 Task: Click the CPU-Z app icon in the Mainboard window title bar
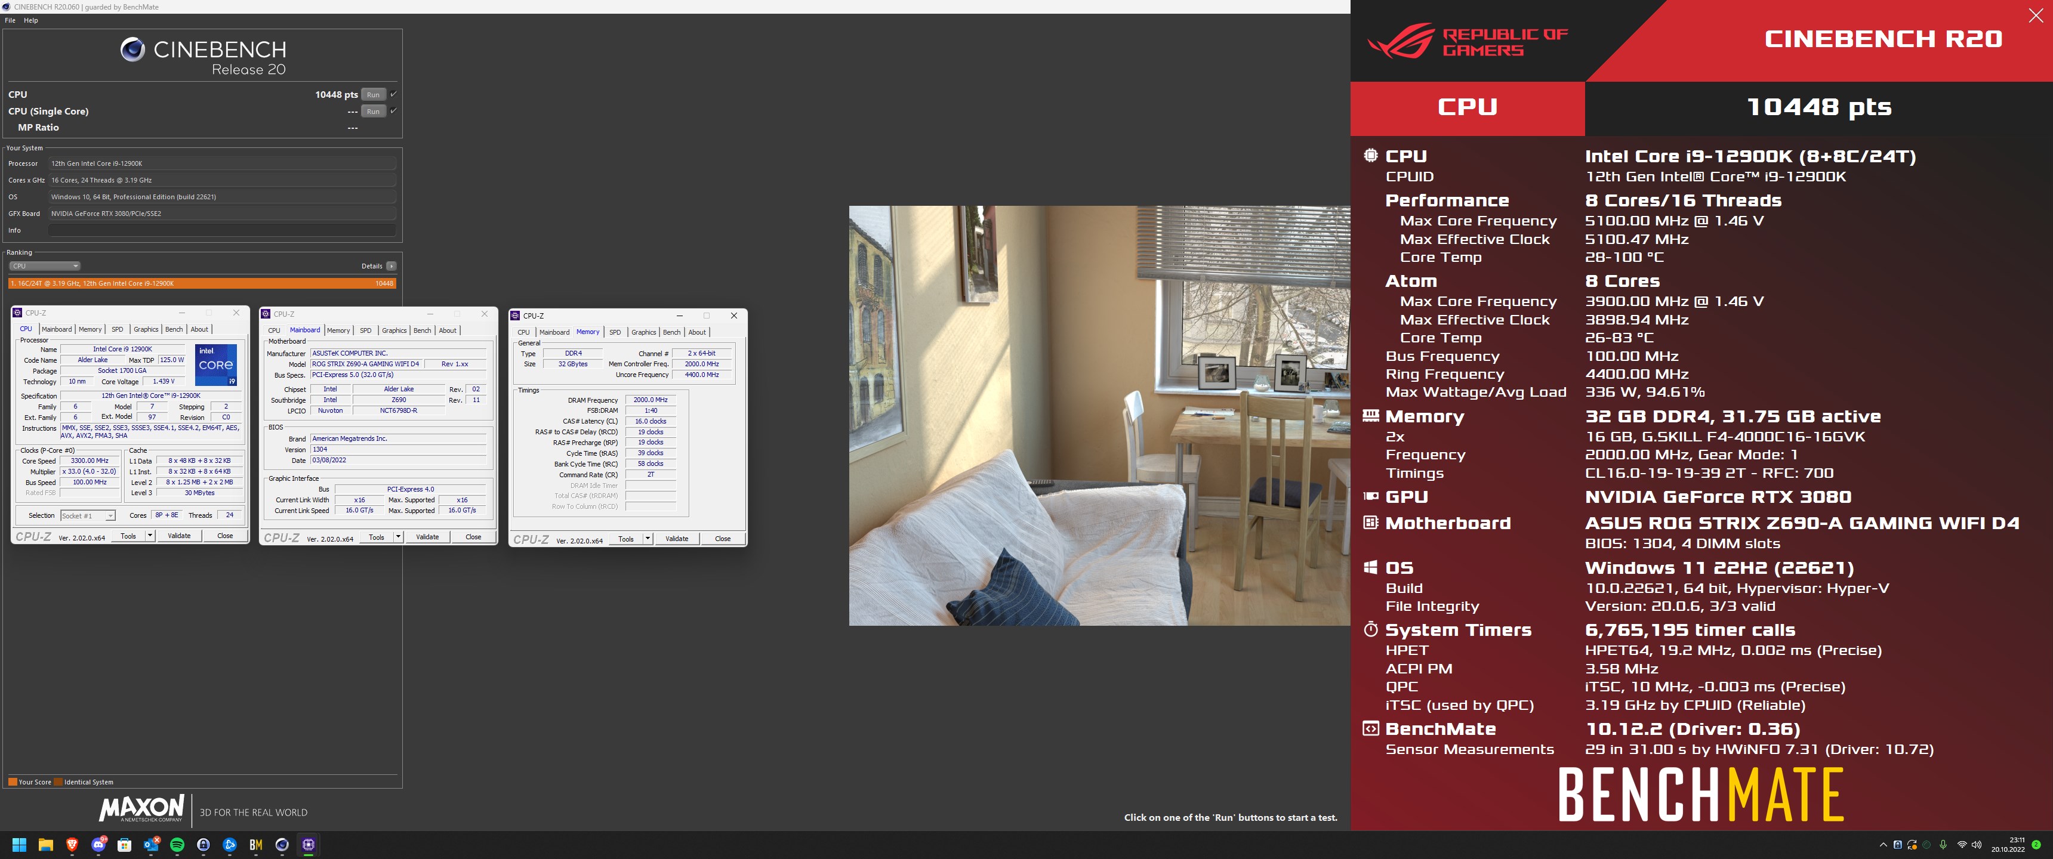tap(266, 314)
